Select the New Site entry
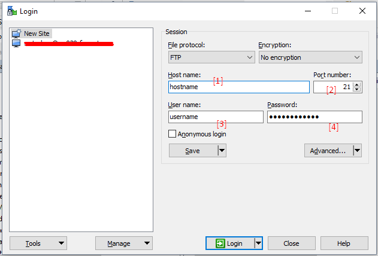 (x=31, y=33)
